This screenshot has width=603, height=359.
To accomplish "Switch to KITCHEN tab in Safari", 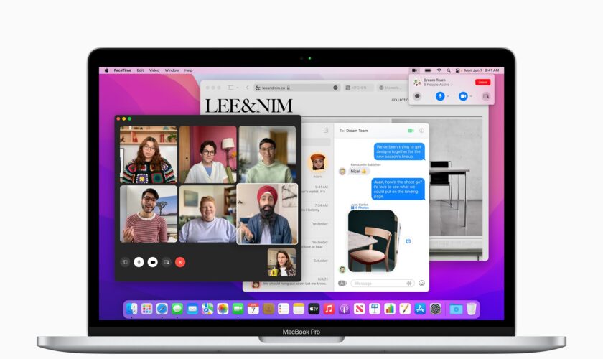I will (x=357, y=88).
